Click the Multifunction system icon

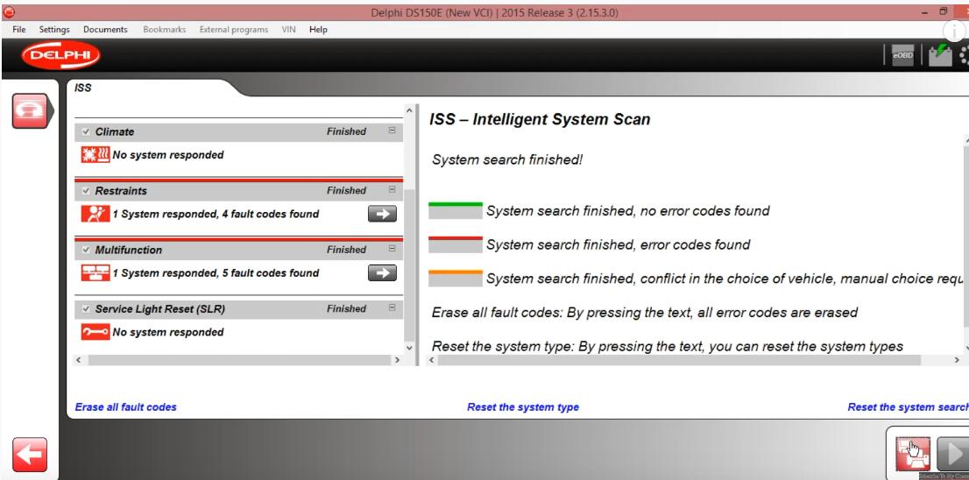coord(95,273)
